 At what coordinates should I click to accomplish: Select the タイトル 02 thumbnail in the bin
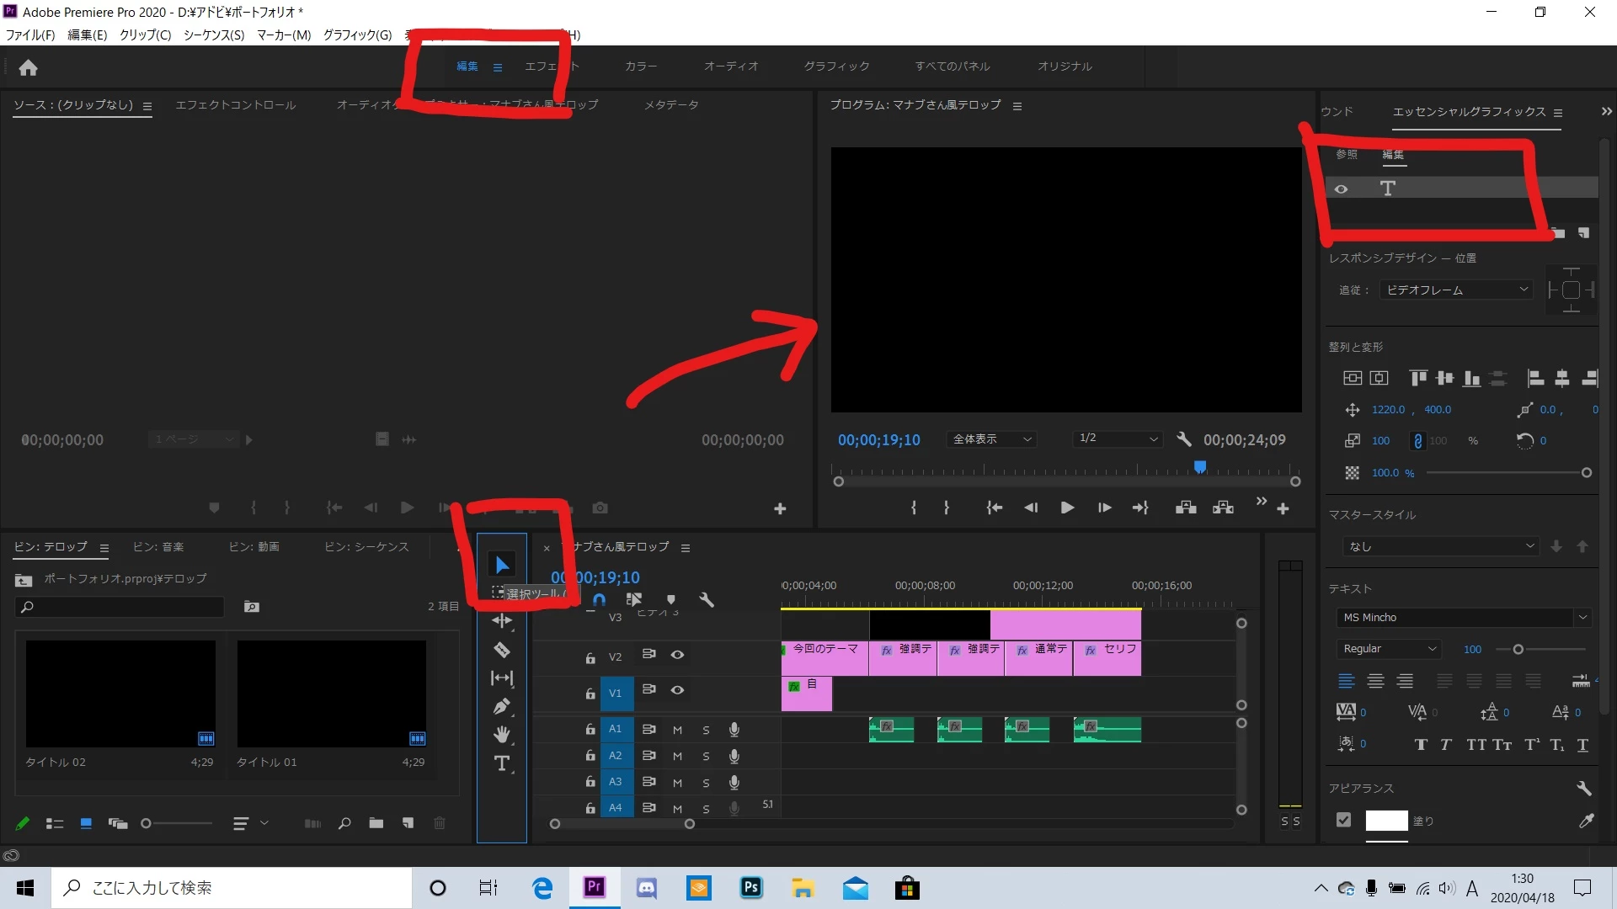[x=120, y=694]
